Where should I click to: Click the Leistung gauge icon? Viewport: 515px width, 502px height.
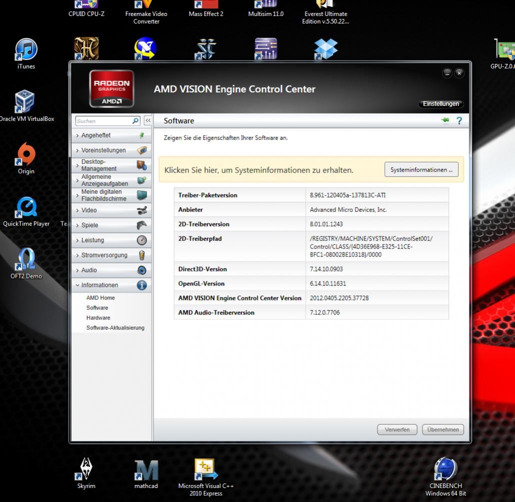click(141, 240)
